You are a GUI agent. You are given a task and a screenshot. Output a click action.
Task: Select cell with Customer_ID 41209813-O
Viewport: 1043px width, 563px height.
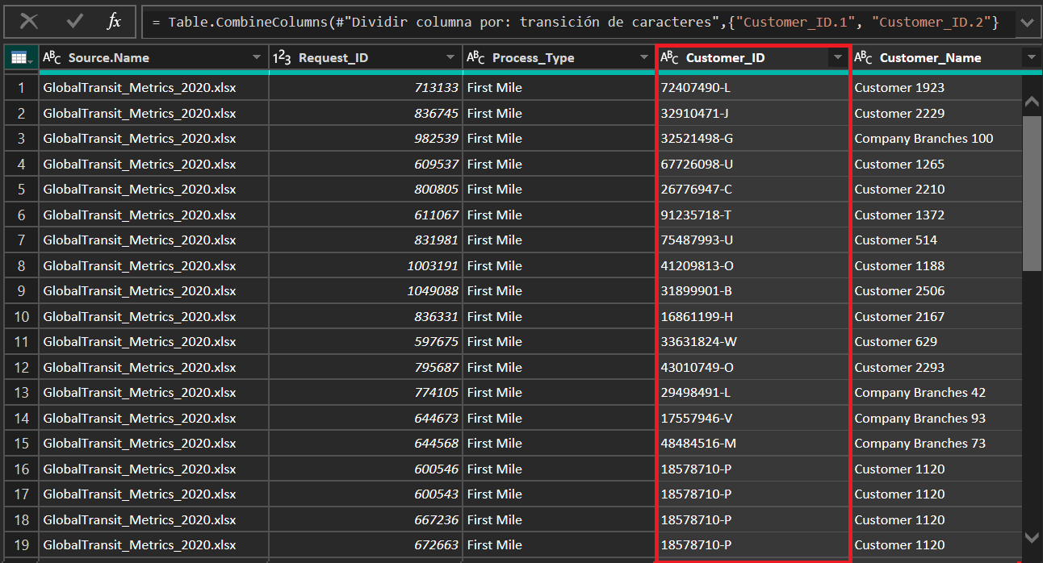click(x=753, y=265)
